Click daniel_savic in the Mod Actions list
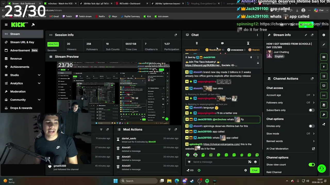Viewport: 330px width, 185px height. (x=129, y=138)
